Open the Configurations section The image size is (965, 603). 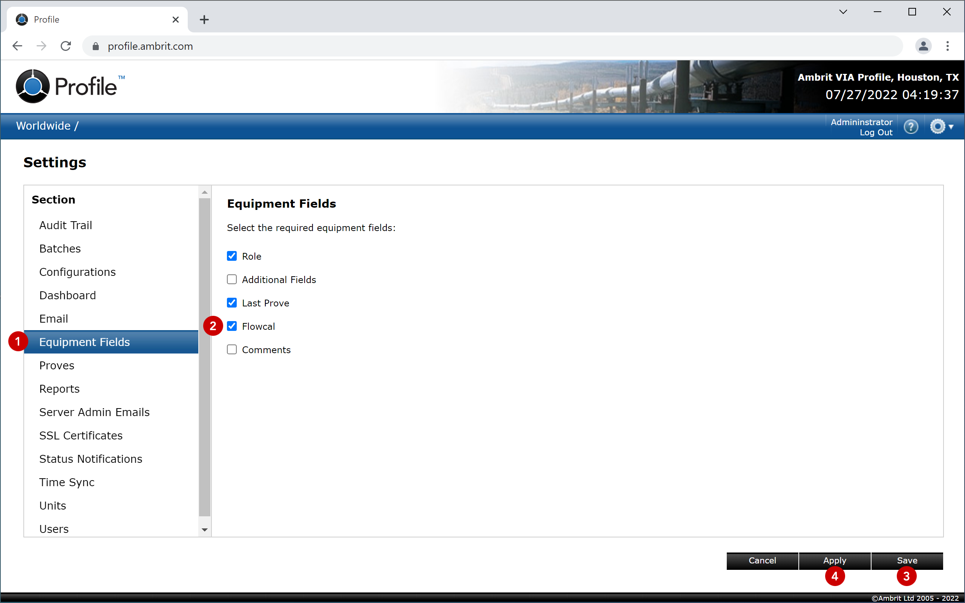pos(111,272)
